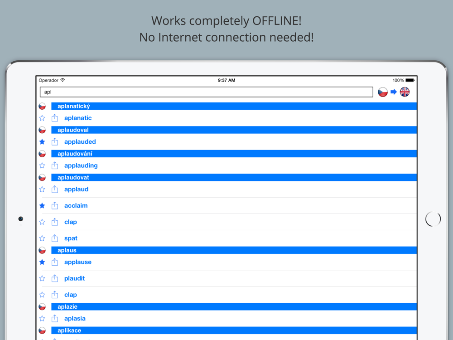Favorite 'aplanatic' with its star
The width and height of the screenshot is (453, 340).
[42, 118]
